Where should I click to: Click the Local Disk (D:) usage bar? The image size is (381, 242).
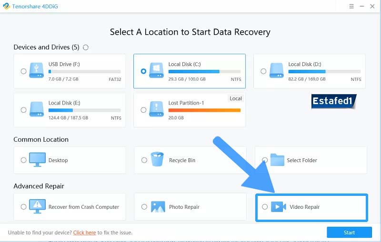[x=324, y=71]
